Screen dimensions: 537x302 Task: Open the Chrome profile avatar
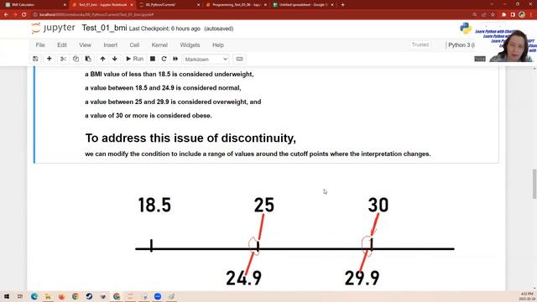[x=522, y=15]
